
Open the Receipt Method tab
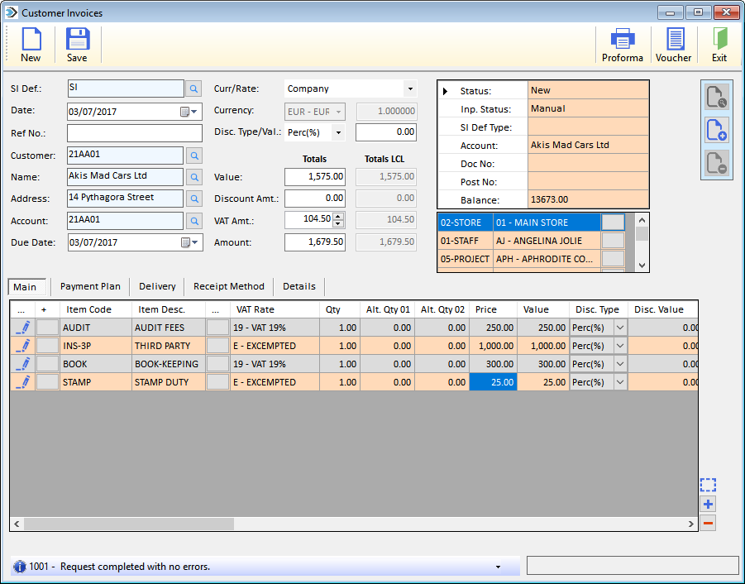click(228, 286)
